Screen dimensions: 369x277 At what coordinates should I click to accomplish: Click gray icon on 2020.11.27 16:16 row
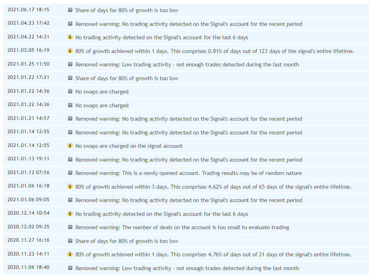(x=70, y=241)
